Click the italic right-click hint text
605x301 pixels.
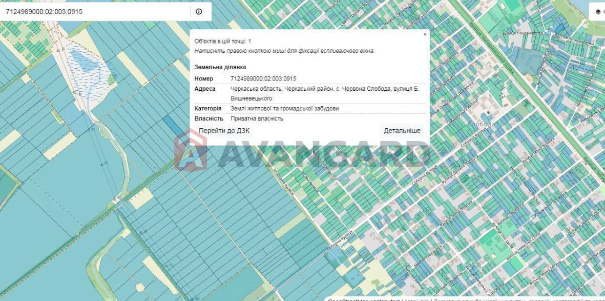pyautogui.click(x=284, y=51)
